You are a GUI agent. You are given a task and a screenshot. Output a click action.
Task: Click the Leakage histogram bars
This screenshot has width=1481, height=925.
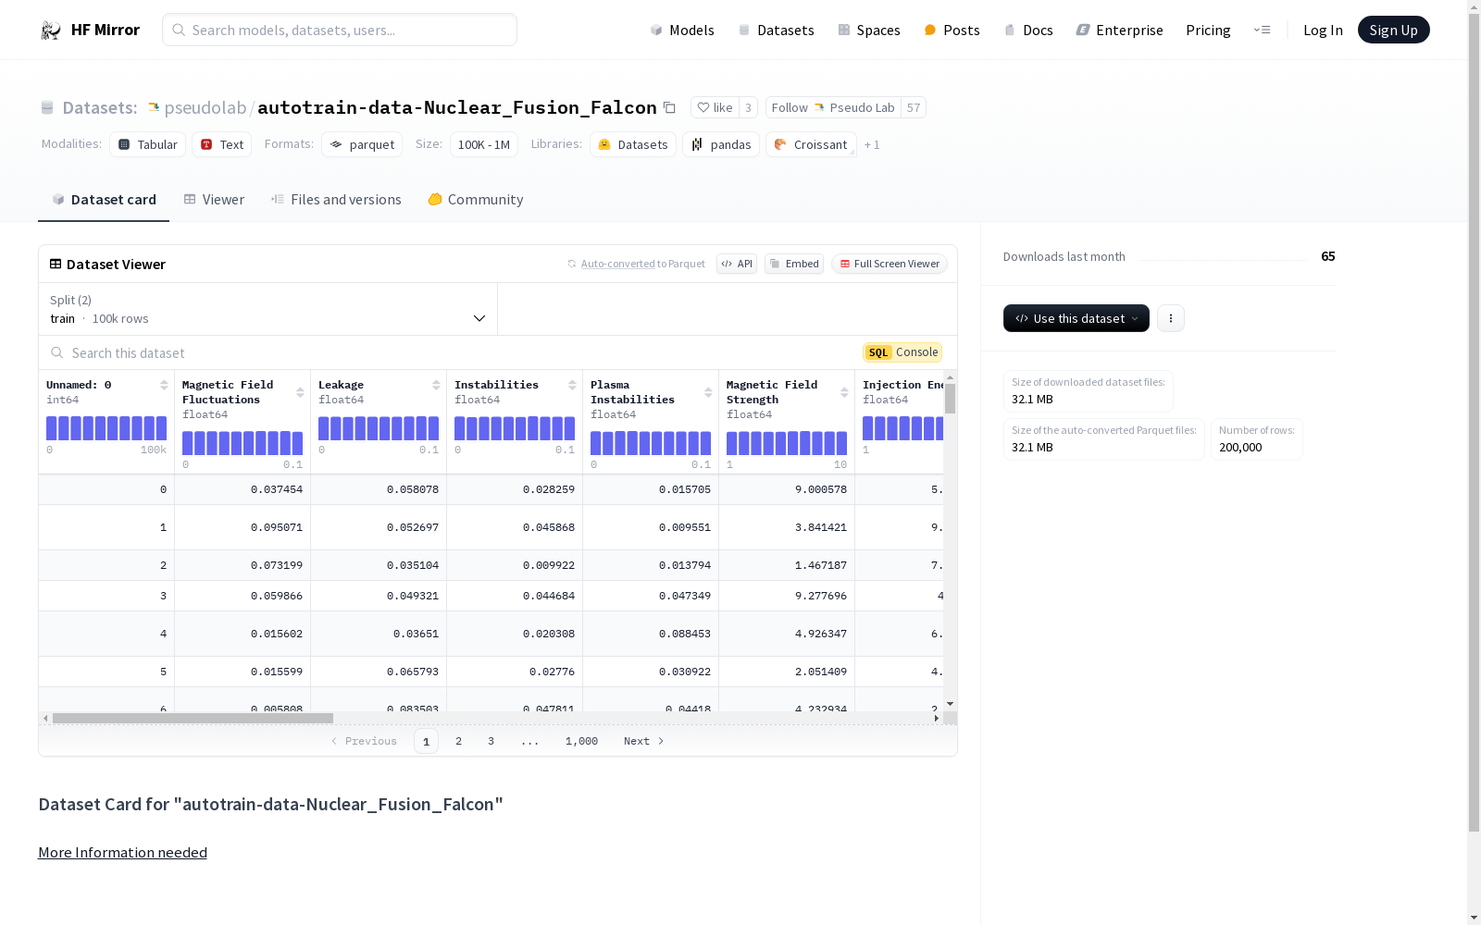click(379, 428)
